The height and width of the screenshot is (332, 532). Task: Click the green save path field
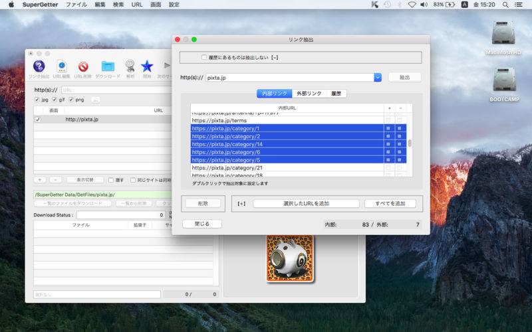102,195
